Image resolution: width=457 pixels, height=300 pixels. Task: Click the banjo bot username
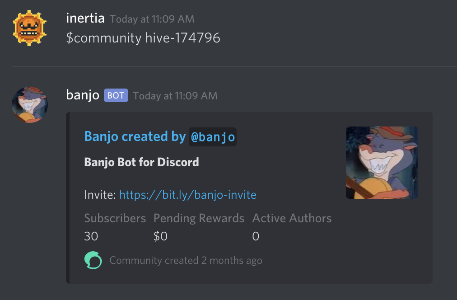click(x=83, y=95)
